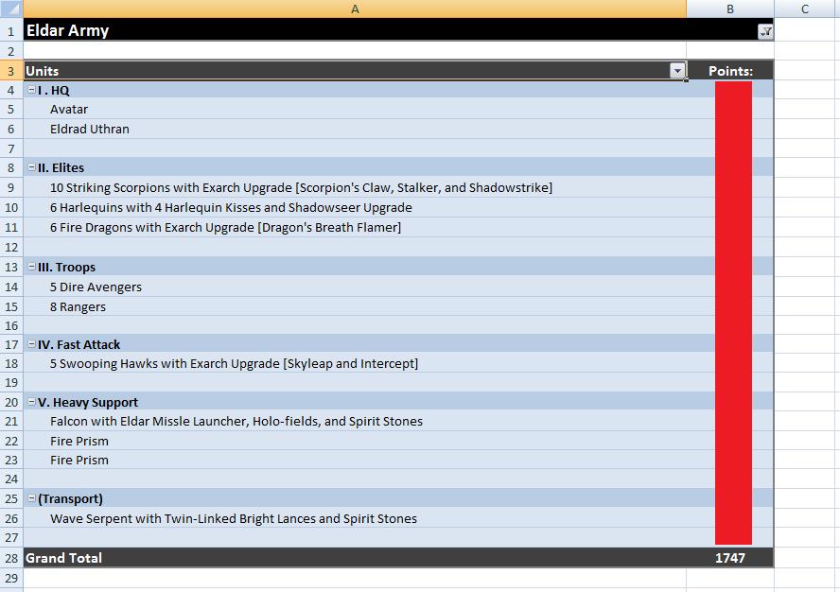This screenshot has width=840, height=592.
Task: Collapse the III. Troops group
Action: pos(31,268)
